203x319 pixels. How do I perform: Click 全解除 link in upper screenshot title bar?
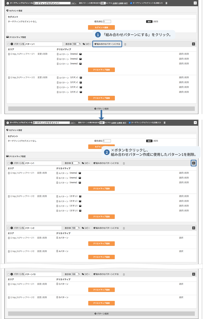(x=121, y=3)
